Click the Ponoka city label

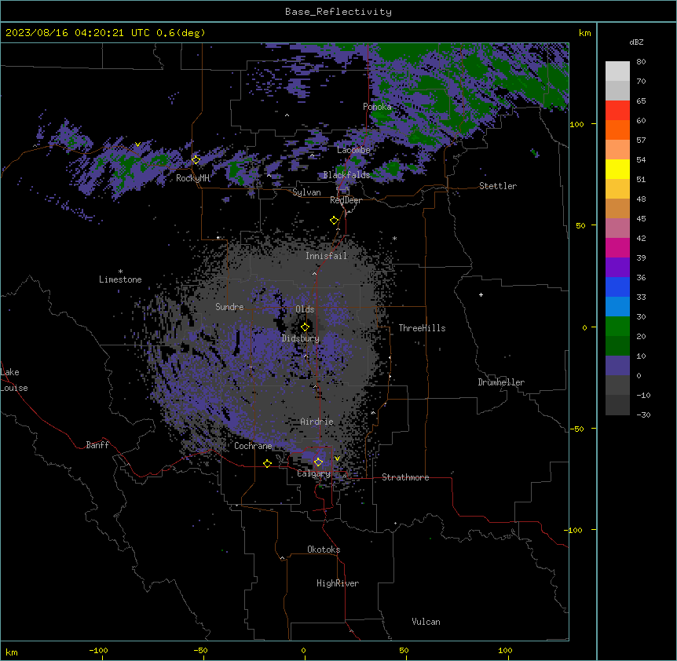point(377,107)
